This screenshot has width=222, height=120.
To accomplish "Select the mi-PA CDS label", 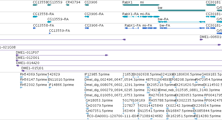I will [x=147, y=26].
